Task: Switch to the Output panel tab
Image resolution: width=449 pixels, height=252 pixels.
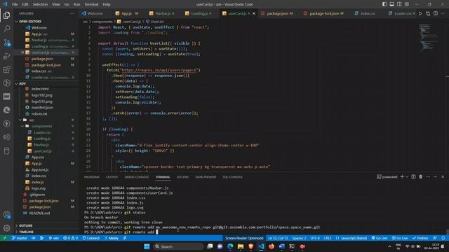Action: [x=112, y=177]
